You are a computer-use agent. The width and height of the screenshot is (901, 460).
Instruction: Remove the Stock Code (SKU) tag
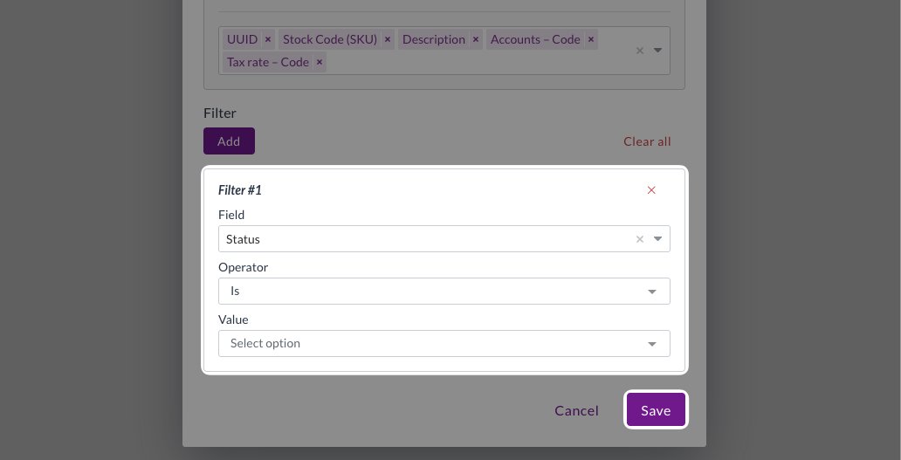[388, 39]
